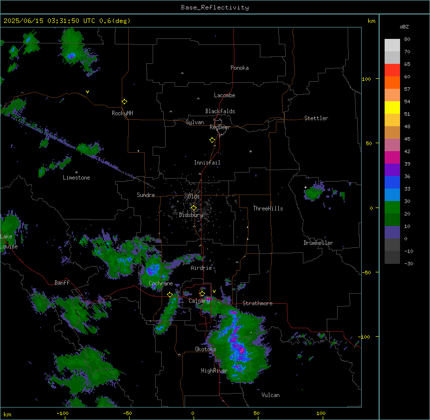Click the Cochrane label

(x=161, y=283)
